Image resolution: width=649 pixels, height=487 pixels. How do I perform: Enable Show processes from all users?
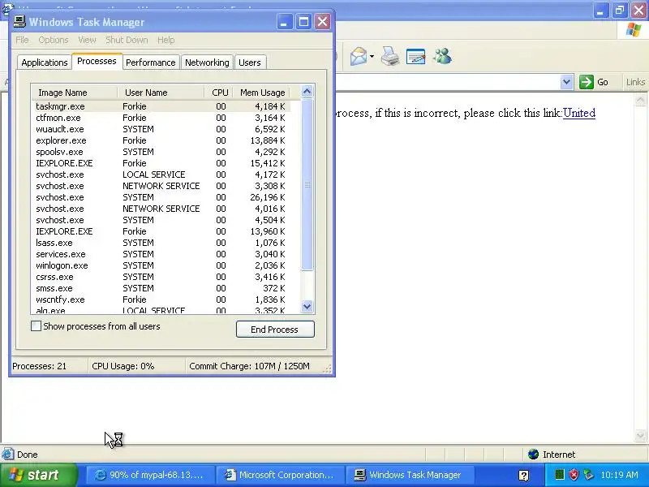(36, 326)
